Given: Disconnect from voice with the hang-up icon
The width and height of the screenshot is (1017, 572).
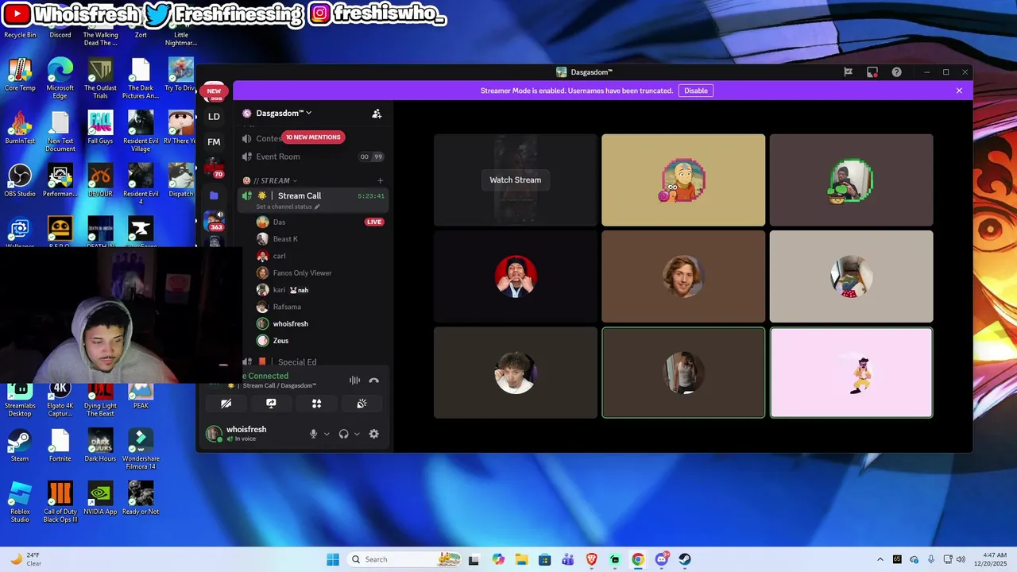Looking at the screenshot, I should [374, 381].
